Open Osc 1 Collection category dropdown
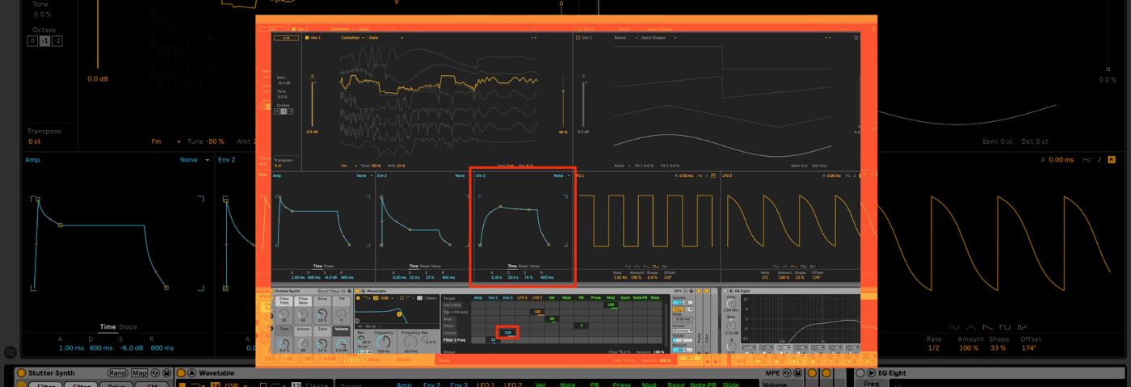Viewport: 1131px width, 387px height. coord(353,38)
